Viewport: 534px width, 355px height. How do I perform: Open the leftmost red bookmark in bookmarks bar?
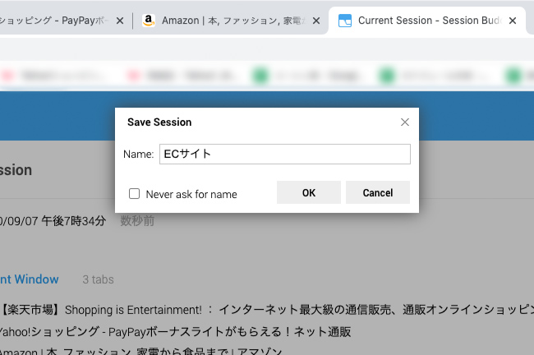coord(10,76)
